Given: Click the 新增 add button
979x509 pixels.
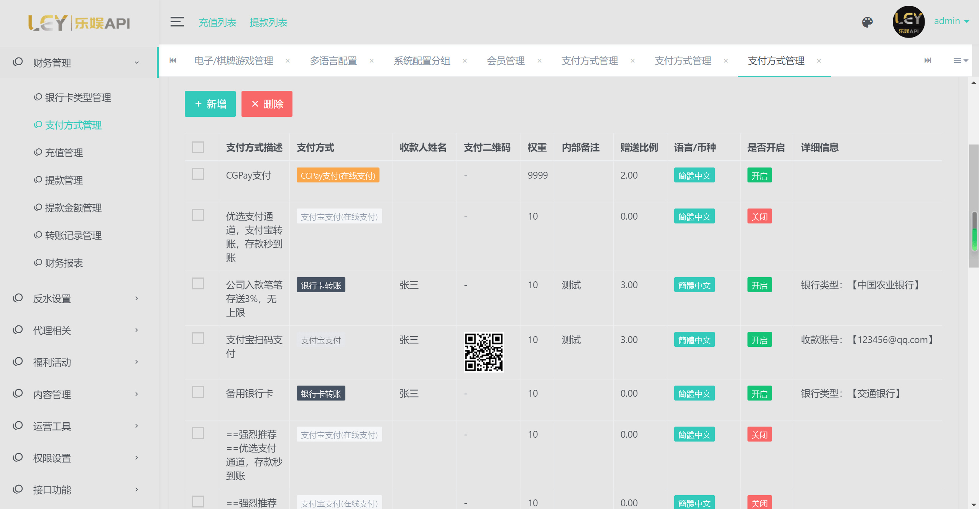Looking at the screenshot, I should tap(210, 104).
